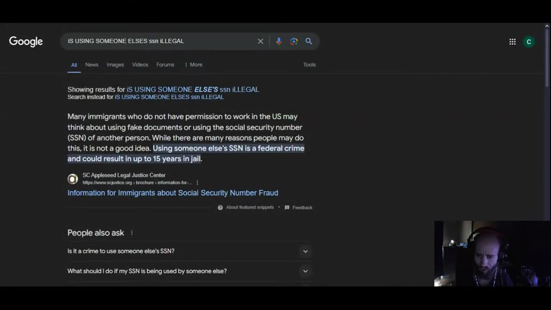Open the People also ask options dots
This screenshot has width=551, height=310.
pyautogui.click(x=132, y=233)
